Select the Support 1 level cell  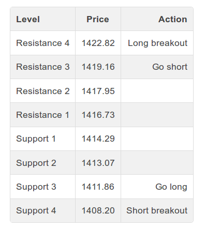click(x=43, y=139)
